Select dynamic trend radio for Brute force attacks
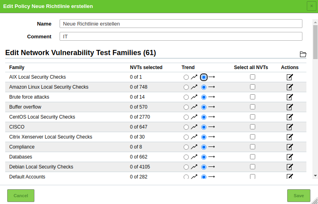Viewport: 318px width, 204px height. tap(186, 97)
